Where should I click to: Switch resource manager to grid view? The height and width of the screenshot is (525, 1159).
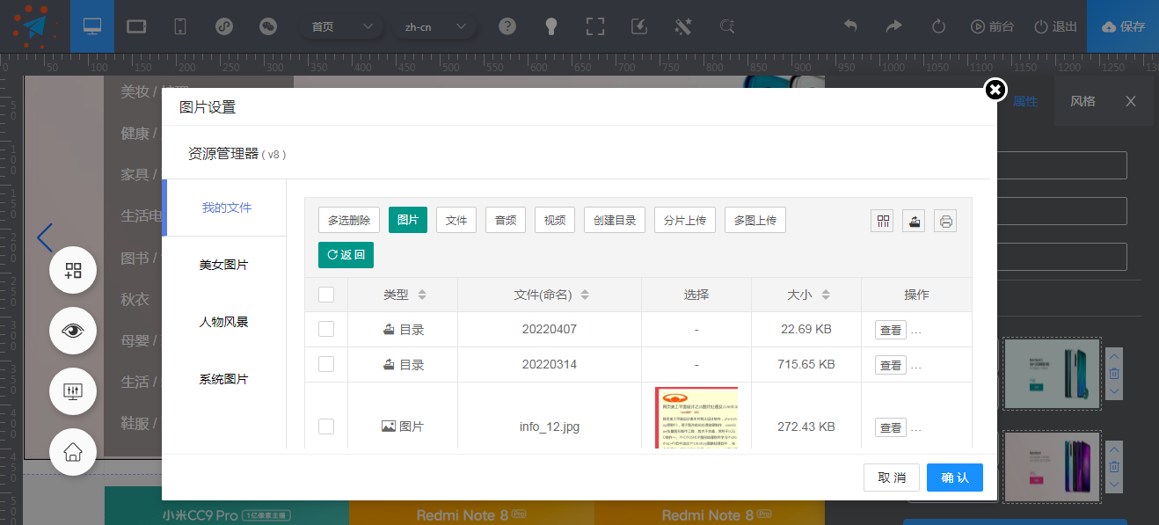pyautogui.click(x=881, y=220)
